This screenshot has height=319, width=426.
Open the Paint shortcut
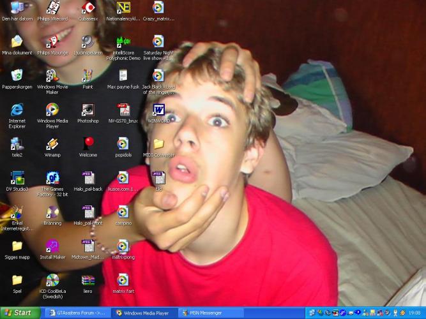pyautogui.click(x=88, y=76)
